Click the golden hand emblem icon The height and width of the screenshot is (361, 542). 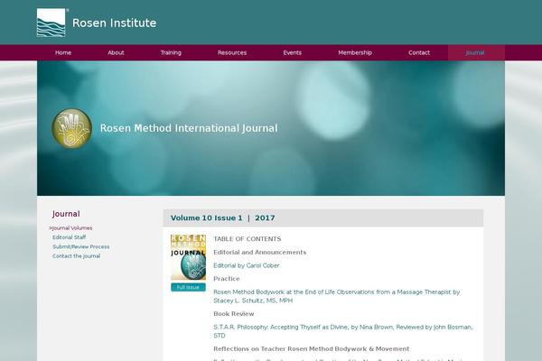(x=72, y=128)
